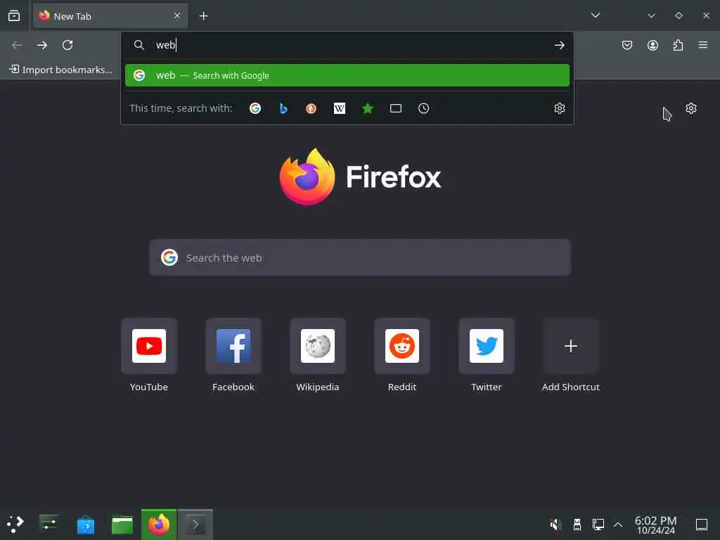The width and height of the screenshot is (720, 540).
Task: Minimize window with title bar chevron
Action: click(651, 15)
